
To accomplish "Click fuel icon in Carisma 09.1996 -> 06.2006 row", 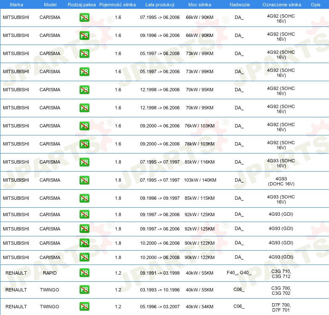I will pos(84,35).
